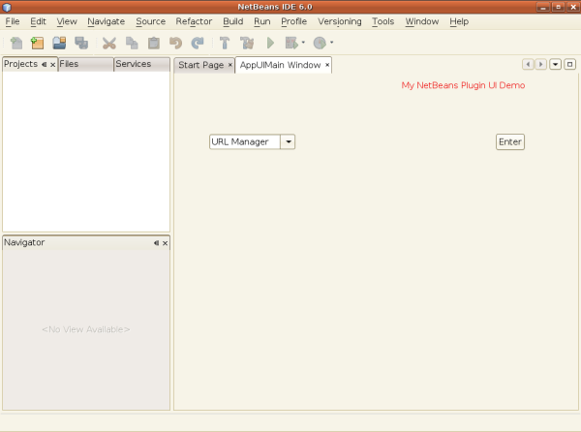Image resolution: width=581 pixels, height=432 pixels.
Task: Open the Edit menu
Action: 38,21
